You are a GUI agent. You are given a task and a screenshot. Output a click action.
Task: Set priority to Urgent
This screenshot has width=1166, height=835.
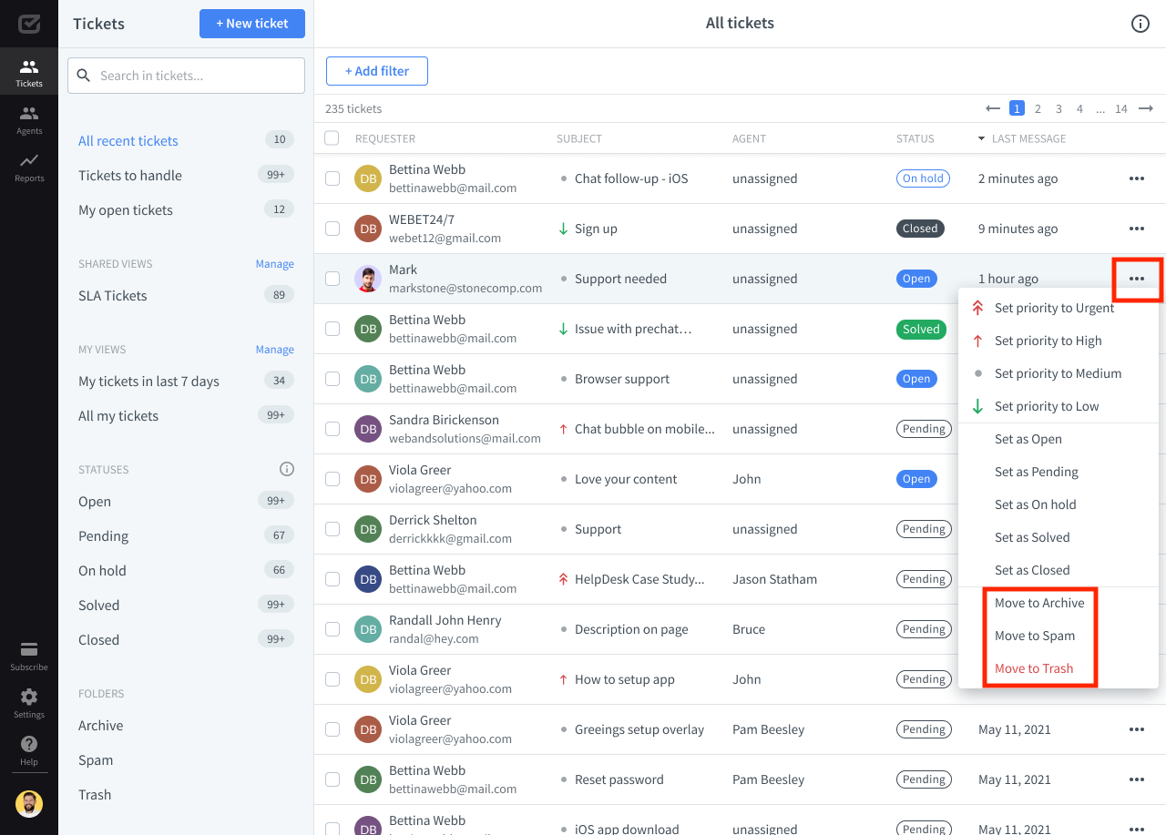click(1059, 308)
